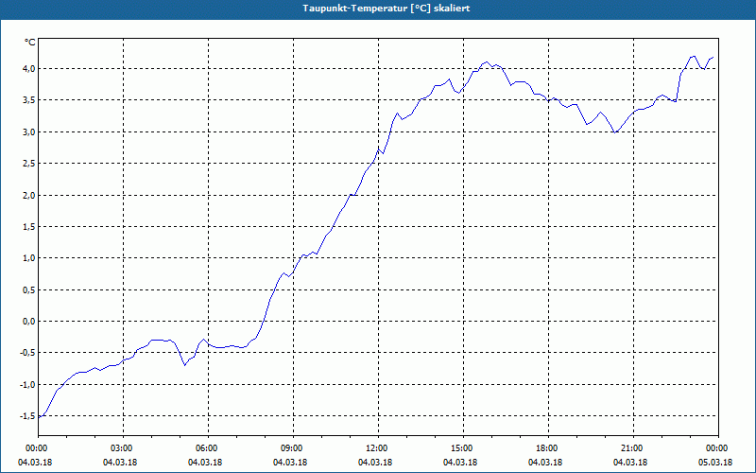
Task: Click the 18:00 time label
Action: [546, 448]
